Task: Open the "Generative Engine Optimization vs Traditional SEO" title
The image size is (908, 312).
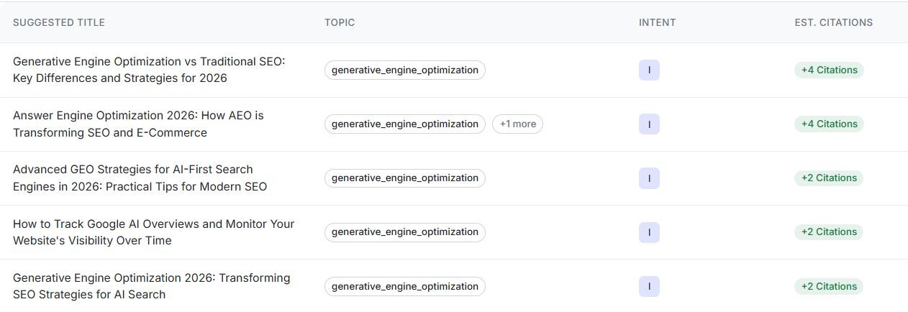Action: coord(149,70)
